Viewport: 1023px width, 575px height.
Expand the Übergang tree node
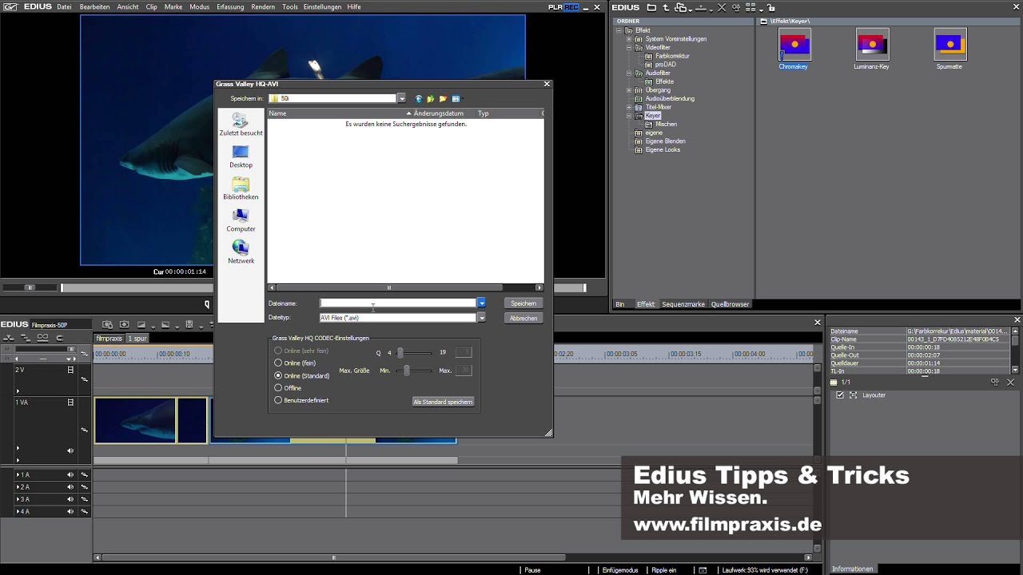pyautogui.click(x=629, y=90)
